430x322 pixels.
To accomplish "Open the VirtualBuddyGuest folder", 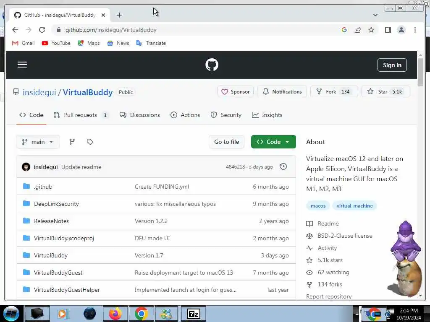I will (58, 273).
